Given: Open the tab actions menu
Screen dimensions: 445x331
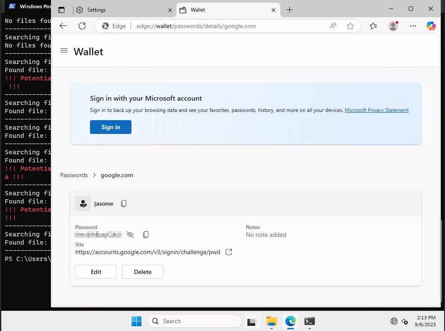Looking at the screenshot, I should point(61,10).
